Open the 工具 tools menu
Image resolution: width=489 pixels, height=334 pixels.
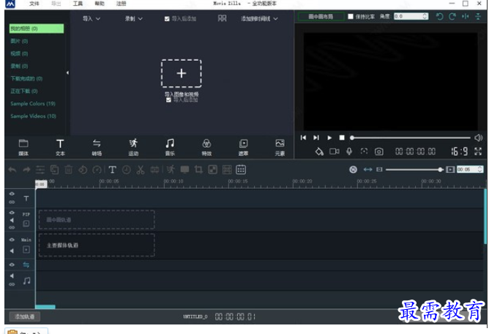pos(78,4)
